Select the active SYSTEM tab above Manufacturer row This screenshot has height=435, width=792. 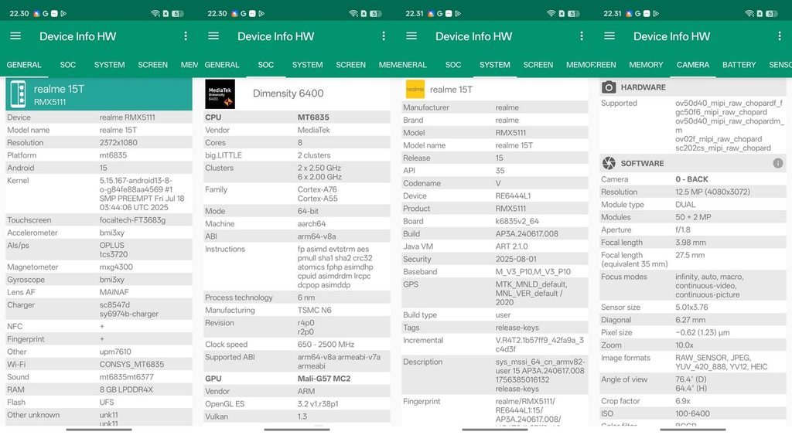(x=494, y=65)
